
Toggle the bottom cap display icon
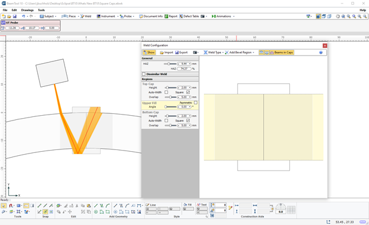pos(266,53)
